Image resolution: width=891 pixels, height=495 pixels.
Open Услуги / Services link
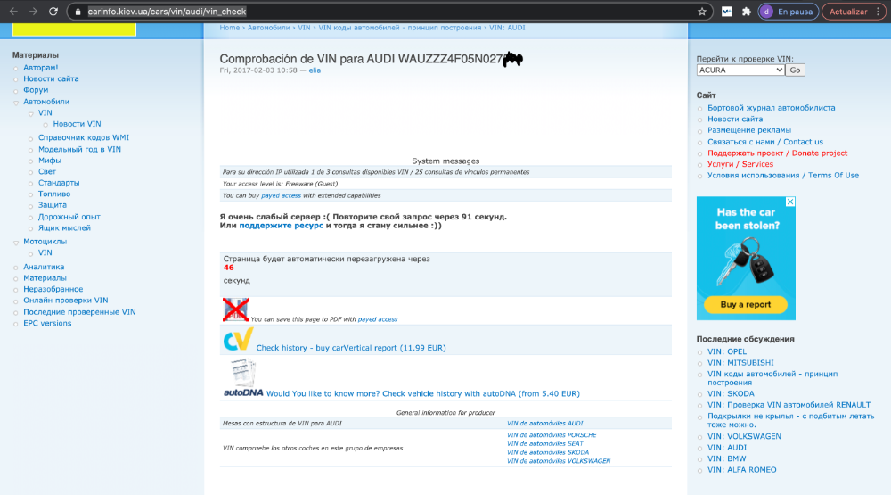pyautogui.click(x=740, y=164)
